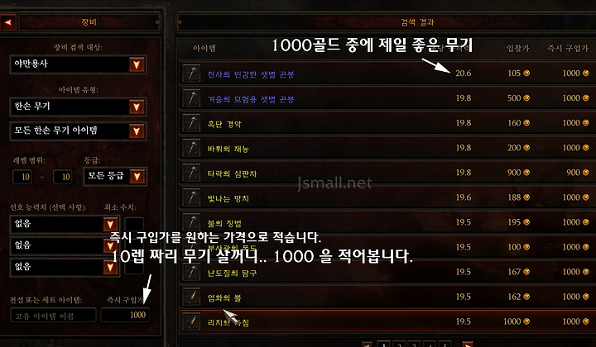Click the 타락의 심판자 weapon icon
596x347 pixels.
click(x=191, y=173)
